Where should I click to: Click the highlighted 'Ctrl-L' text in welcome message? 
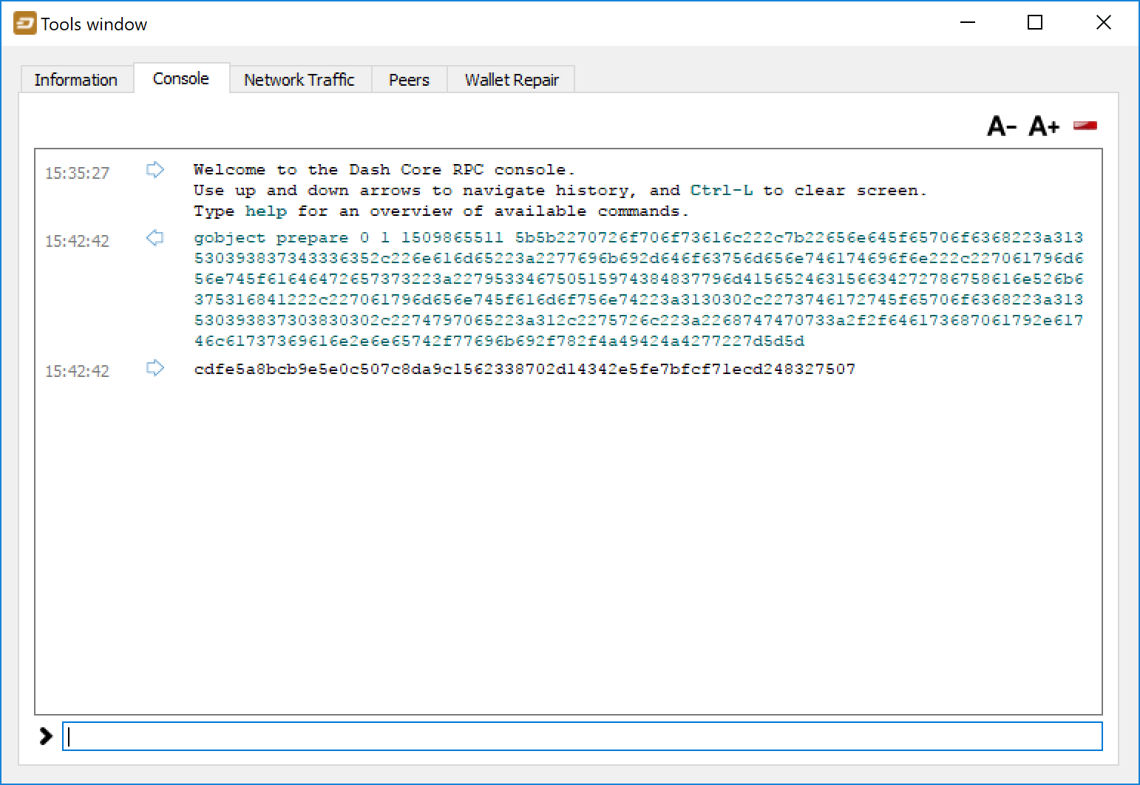[x=721, y=191]
